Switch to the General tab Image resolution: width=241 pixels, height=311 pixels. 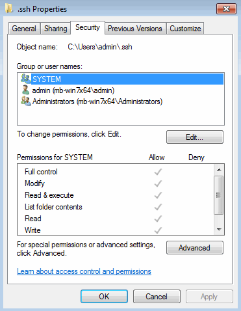(24, 29)
